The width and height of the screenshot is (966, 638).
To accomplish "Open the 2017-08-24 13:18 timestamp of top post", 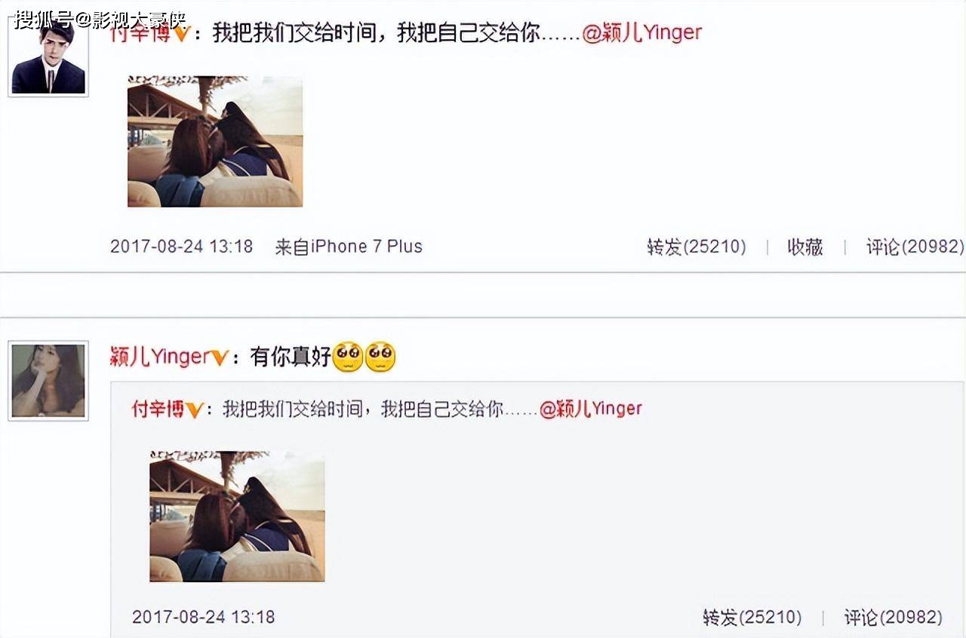I will click(181, 247).
